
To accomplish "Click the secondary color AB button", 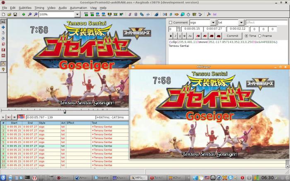I will (205, 36).
